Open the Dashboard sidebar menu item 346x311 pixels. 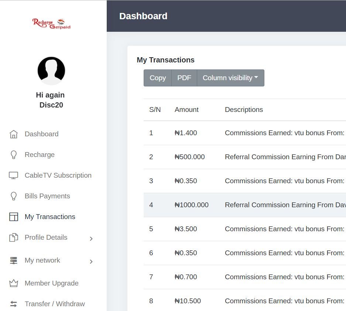click(x=41, y=134)
